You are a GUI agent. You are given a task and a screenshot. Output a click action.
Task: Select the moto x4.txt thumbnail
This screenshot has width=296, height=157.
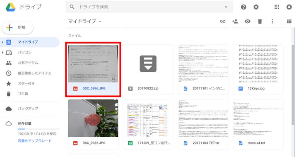pos(258,118)
